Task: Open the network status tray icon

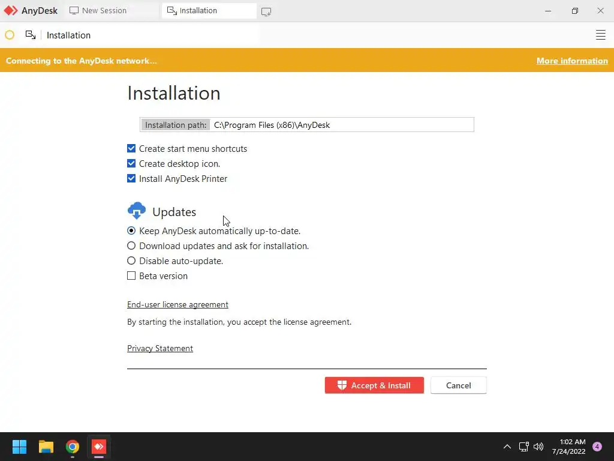Action: pos(524,447)
